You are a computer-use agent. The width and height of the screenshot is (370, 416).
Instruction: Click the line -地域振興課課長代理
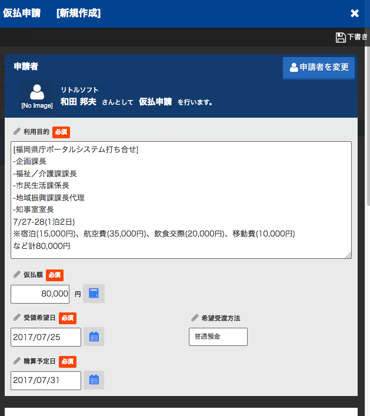[x=49, y=198]
